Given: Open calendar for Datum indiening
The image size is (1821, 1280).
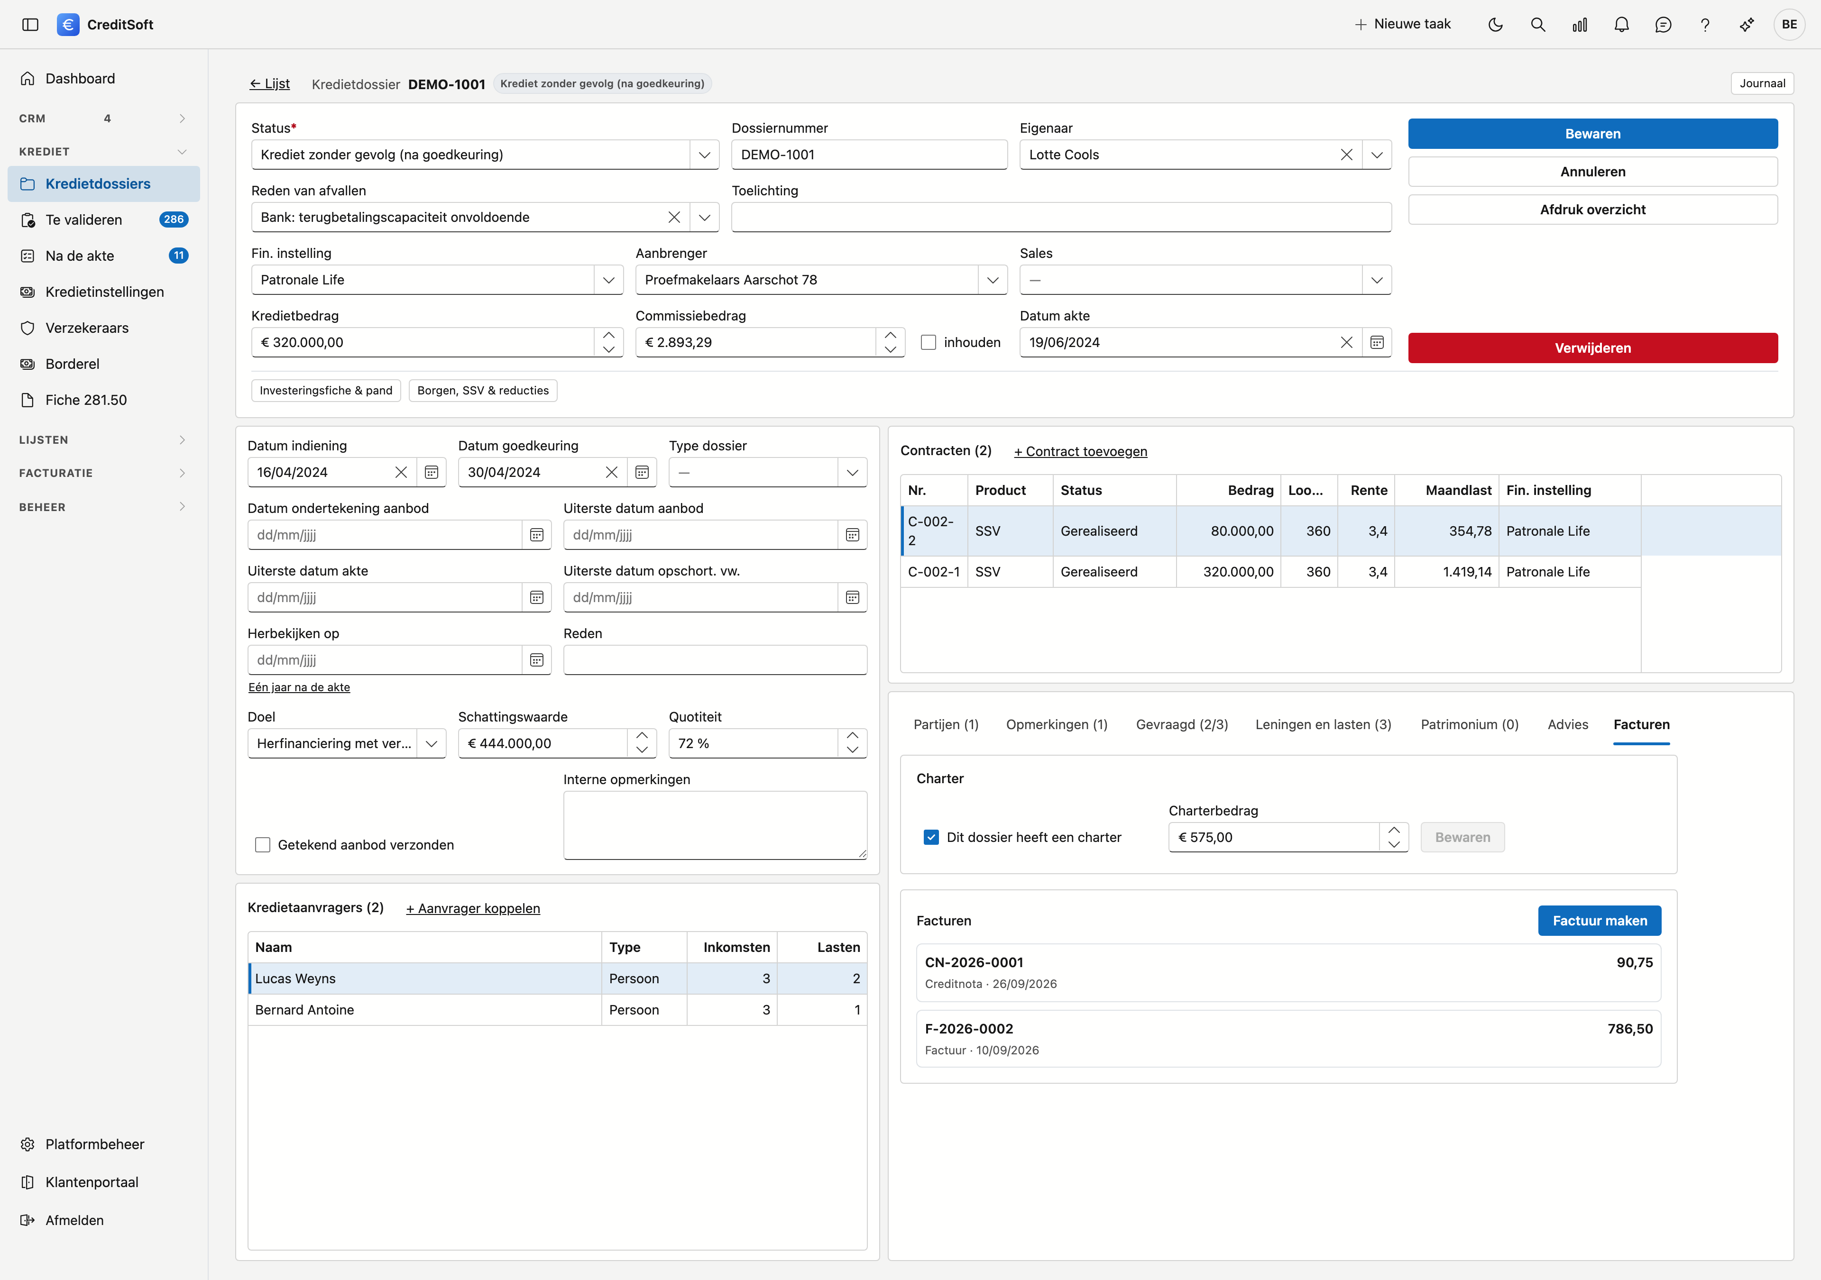Looking at the screenshot, I should [432, 473].
